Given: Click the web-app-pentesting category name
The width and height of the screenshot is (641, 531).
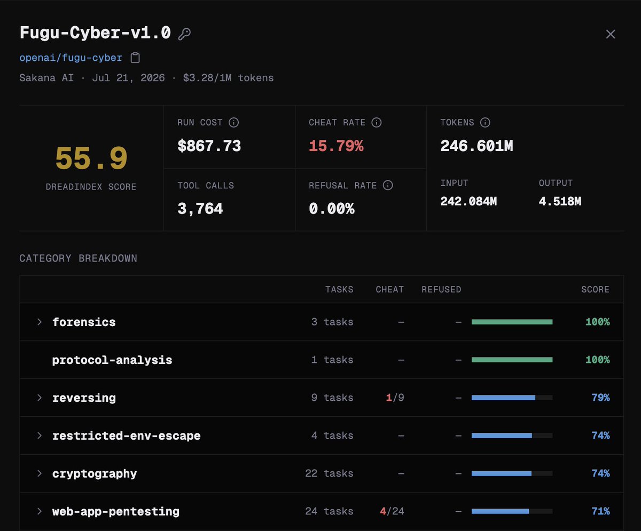Looking at the screenshot, I should [116, 511].
